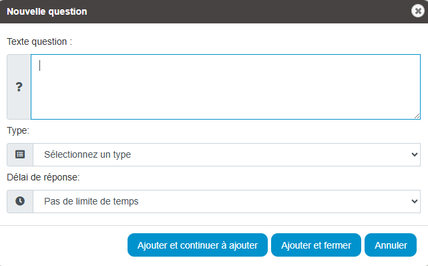Click the clock icon beside response delay
428x266 pixels.
(x=20, y=201)
